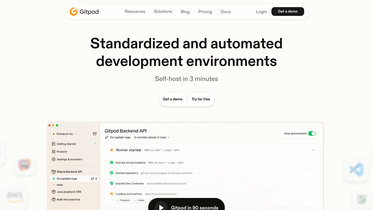373x210 pixels.
Task: Select Getting started in the sidebar
Action: pyautogui.click(x=66, y=144)
